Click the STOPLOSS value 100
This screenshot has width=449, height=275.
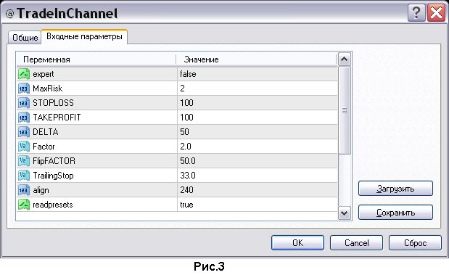pyautogui.click(x=186, y=103)
